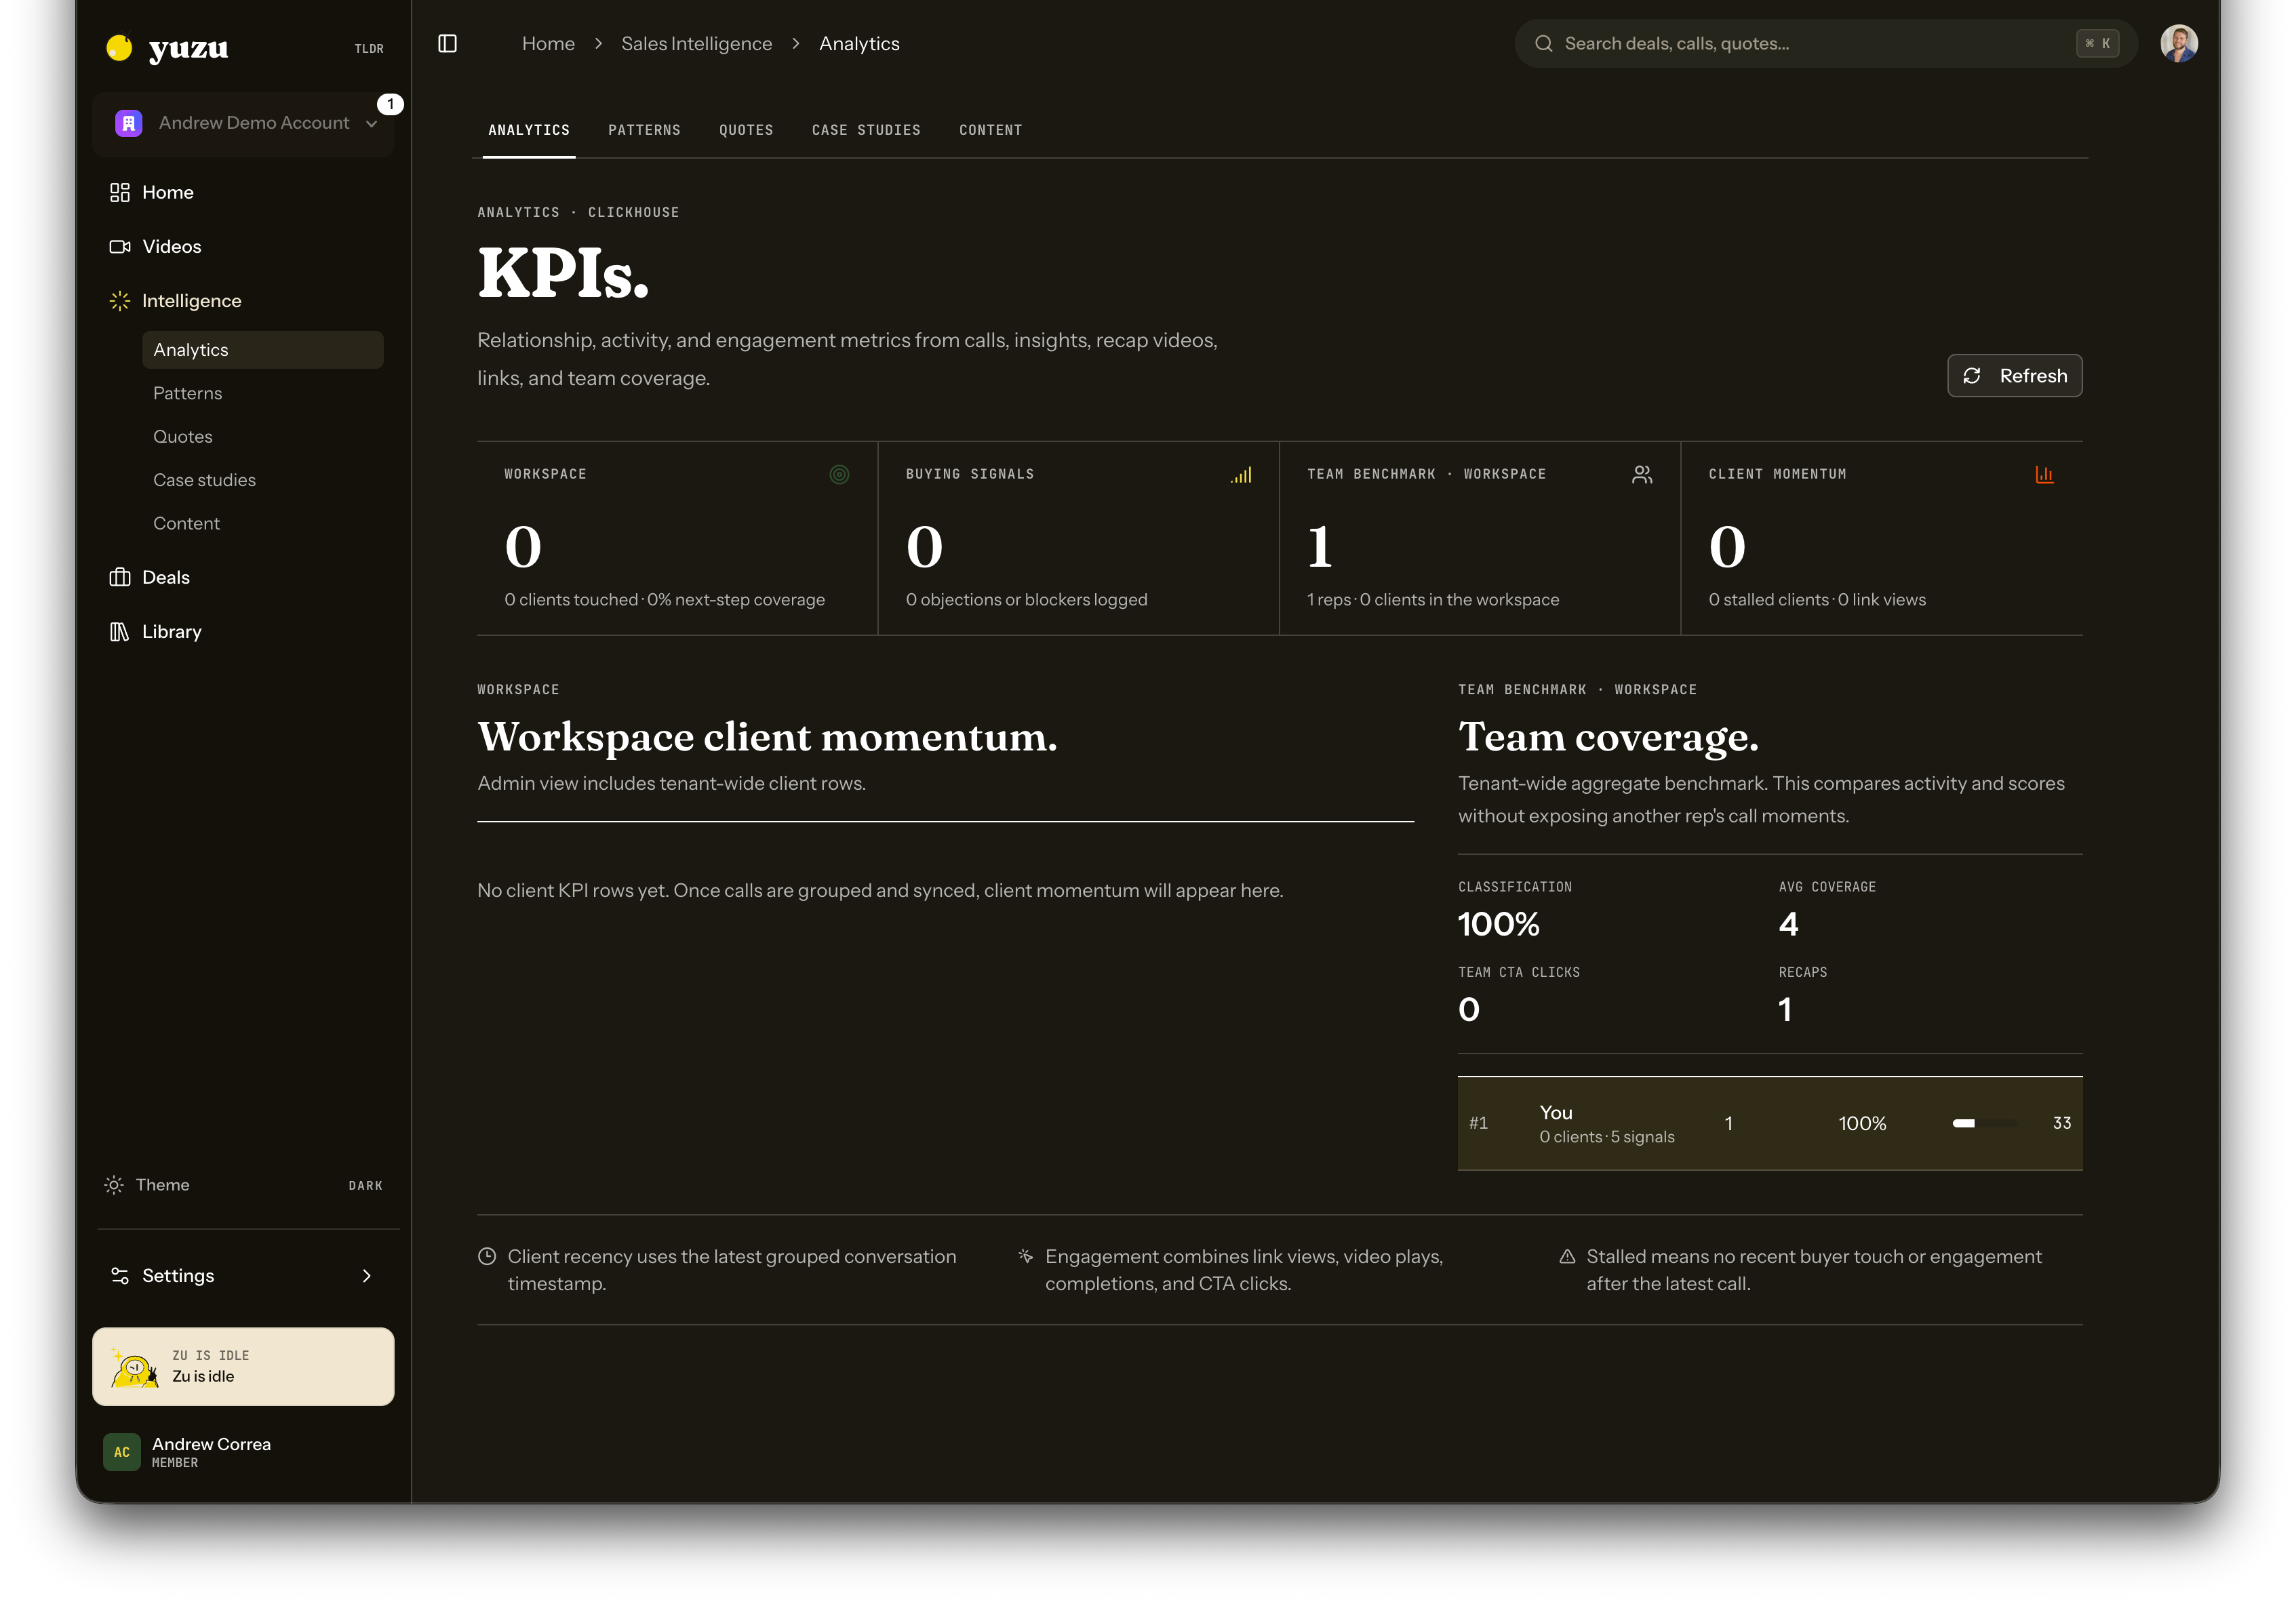The image size is (2296, 1604).
Task: Click the Analytics breadcrumb
Action: coord(859,44)
